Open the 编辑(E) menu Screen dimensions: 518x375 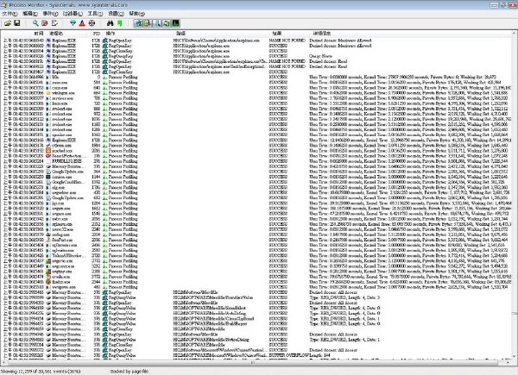[x=29, y=14]
